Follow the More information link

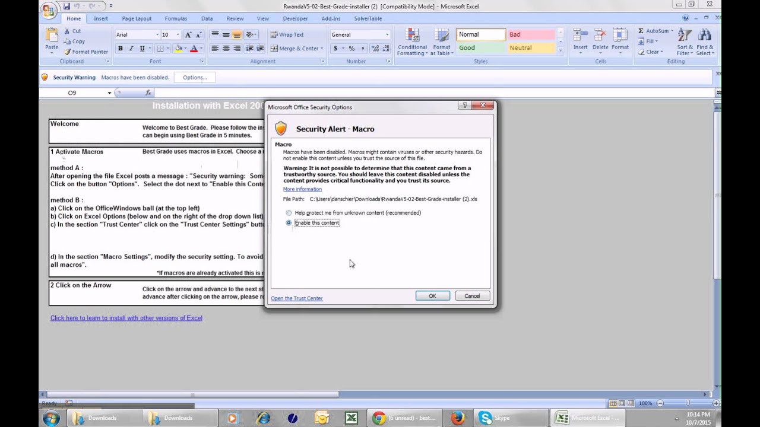[x=302, y=189]
